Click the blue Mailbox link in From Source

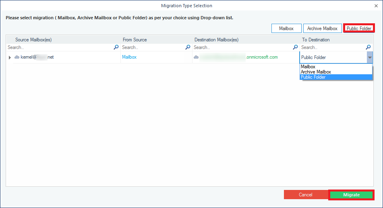(x=129, y=57)
